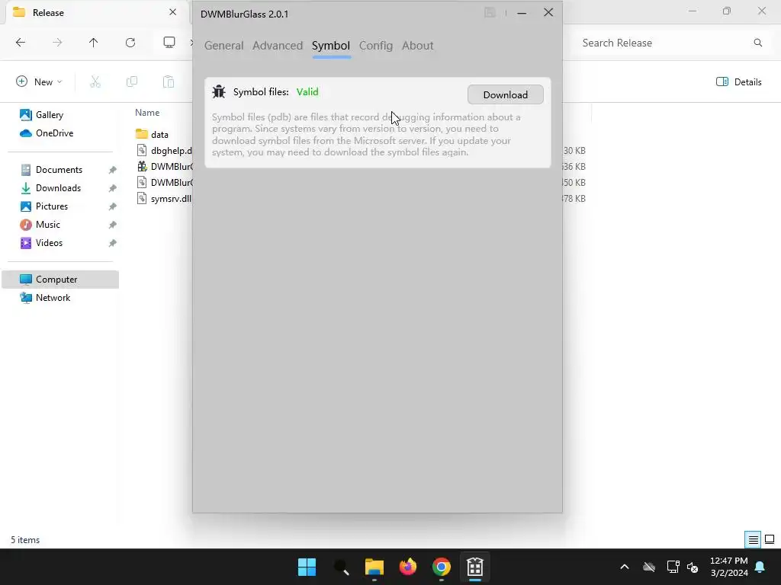
Task: Select Network in the navigation pane
Action: tap(53, 298)
